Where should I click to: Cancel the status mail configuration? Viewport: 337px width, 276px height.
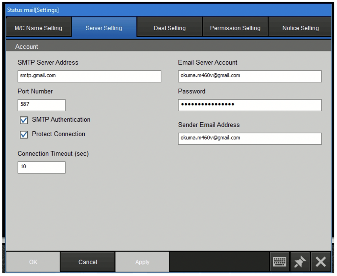(88, 261)
